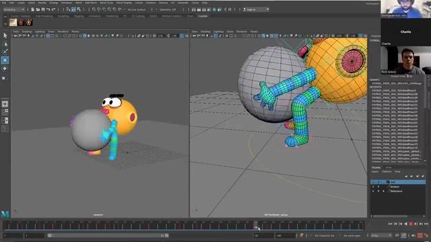
Task: Click the Open Scene folder icon
Action: coord(38,9)
